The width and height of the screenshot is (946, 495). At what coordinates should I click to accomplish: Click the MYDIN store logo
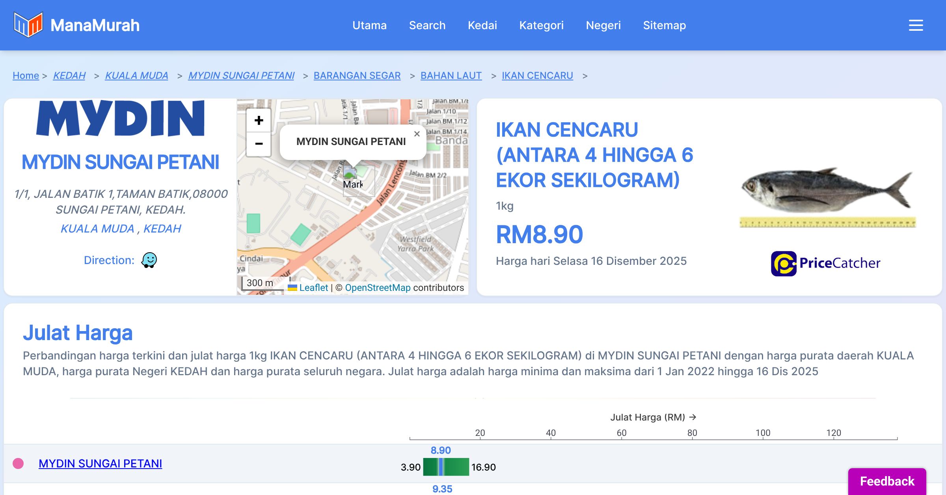tap(120, 118)
